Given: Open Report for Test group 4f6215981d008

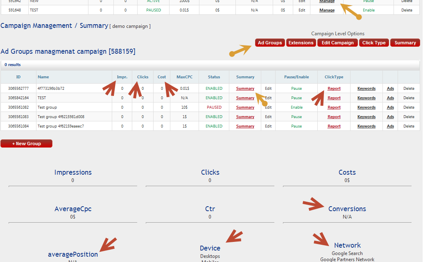Looking at the screenshot, I should coord(334,117).
